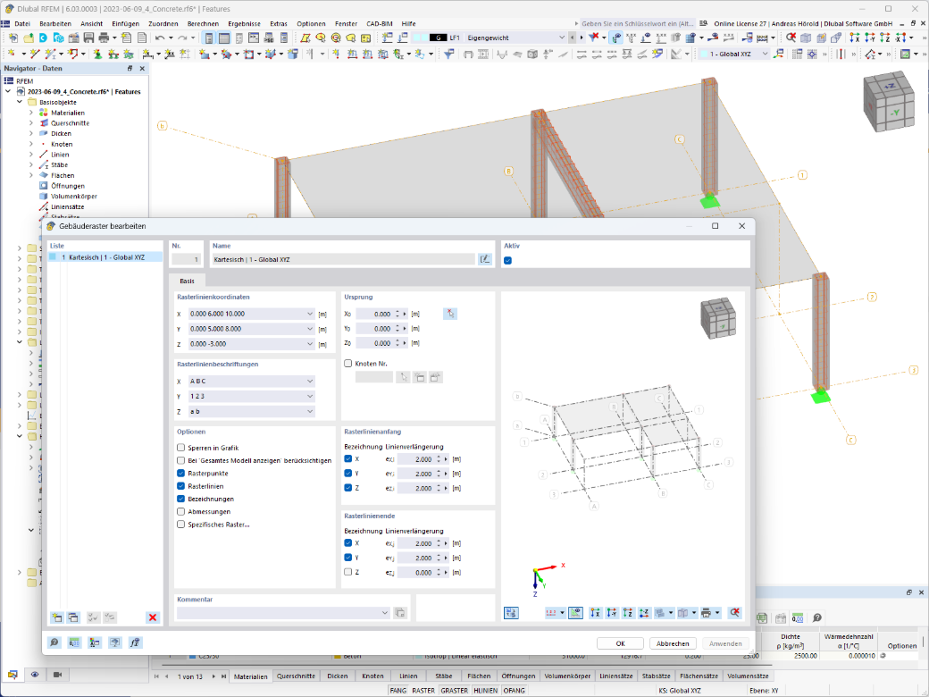Tick the Knoten Nr. checkbox

(347, 364)
